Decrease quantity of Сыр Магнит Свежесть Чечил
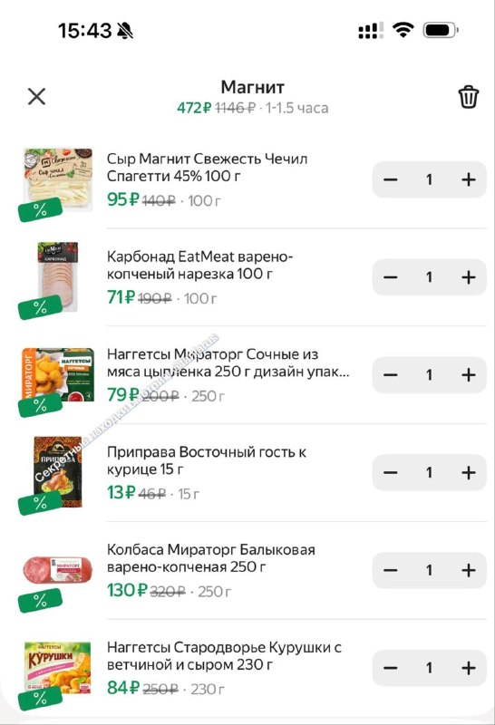Viewport: 495px width, 725px height. click(x=391, y=179)
